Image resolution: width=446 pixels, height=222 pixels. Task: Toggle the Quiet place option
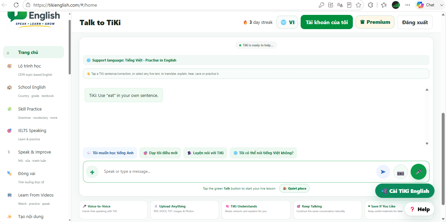click(294, 188)
